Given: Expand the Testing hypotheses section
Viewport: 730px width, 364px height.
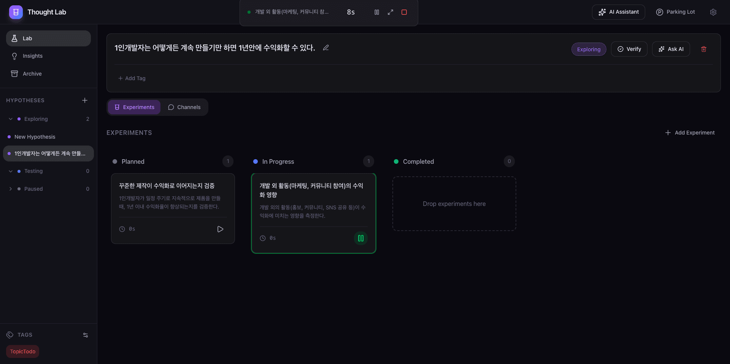Looking at the screenshot, I should 11,171.
